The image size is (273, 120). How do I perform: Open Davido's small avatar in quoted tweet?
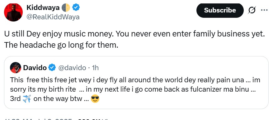point(16,68)
